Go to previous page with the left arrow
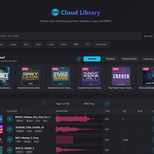The height and width of the screenshot is (154, 154). point(45,104)
